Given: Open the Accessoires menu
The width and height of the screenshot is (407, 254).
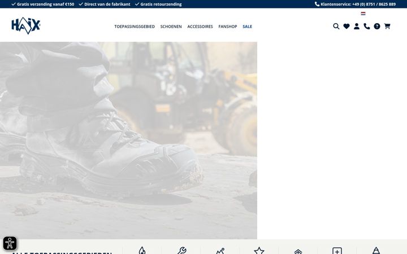Looking at the screenshot, I should pyautogui.click(x=200, y=27).
